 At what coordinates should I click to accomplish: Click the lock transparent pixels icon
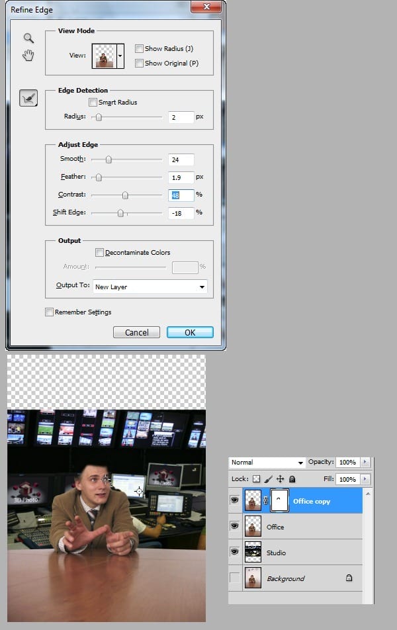click(x=256, y=478)
